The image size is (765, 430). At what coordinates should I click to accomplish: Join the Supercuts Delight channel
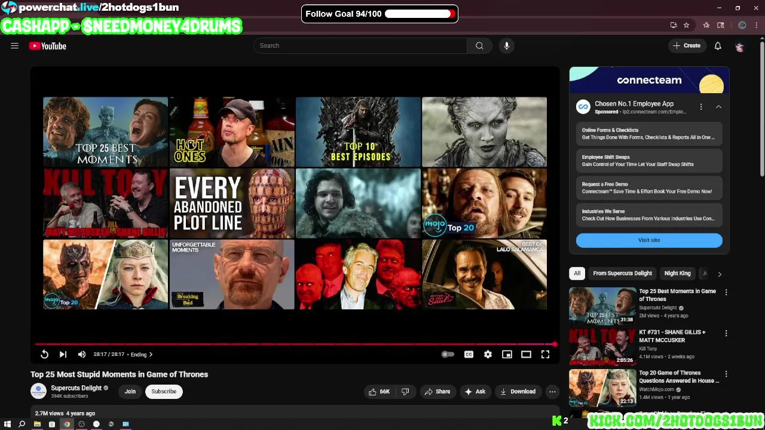pos(130,392)
